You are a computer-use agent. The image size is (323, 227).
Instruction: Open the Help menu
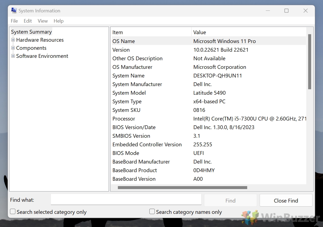59,21
